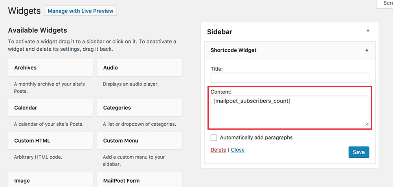Click the Save button
393x187 pixels.
pyautogui.click(x=358, y=152)
